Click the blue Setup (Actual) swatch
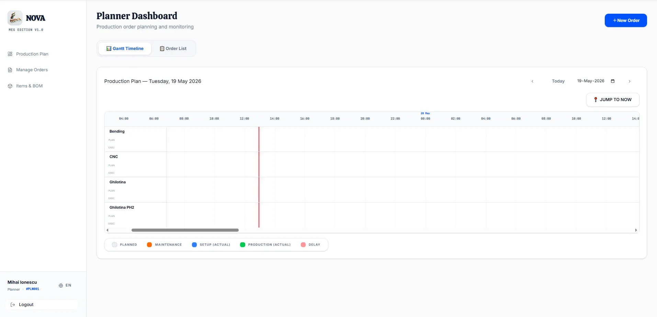The height and width of the screenshot is (317, 657). tap(194, 245)
